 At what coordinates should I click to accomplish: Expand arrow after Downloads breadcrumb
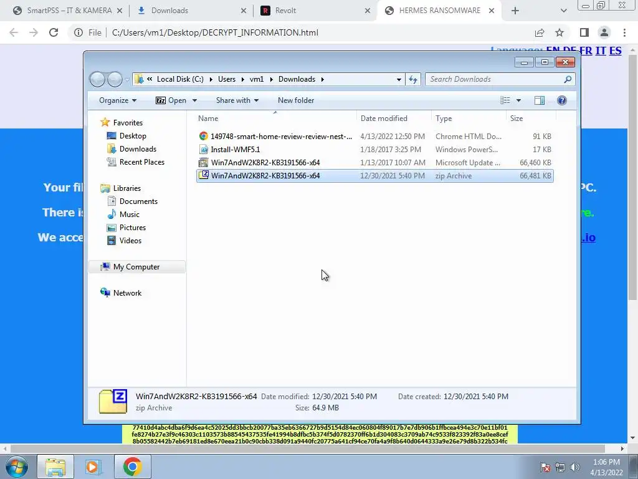[x=322, y=79]
